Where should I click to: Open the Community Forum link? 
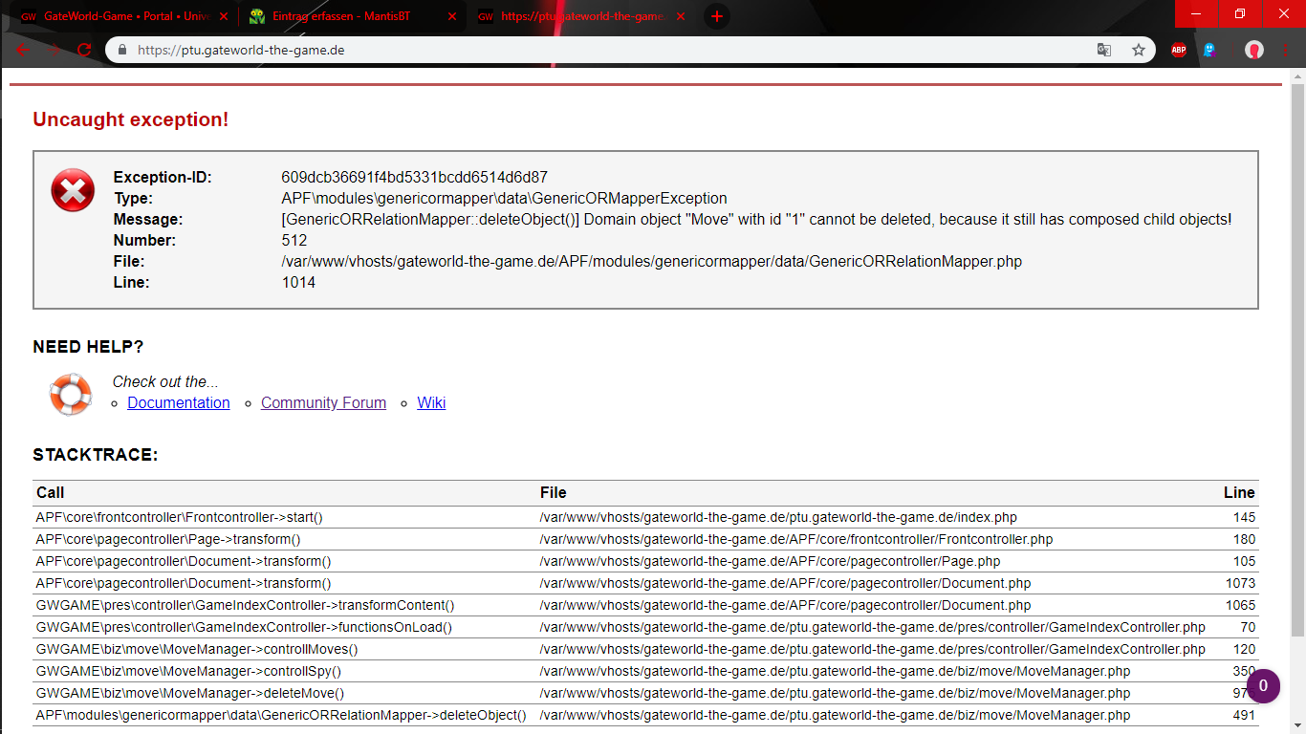pyautogui.click(x=323, y=402)
